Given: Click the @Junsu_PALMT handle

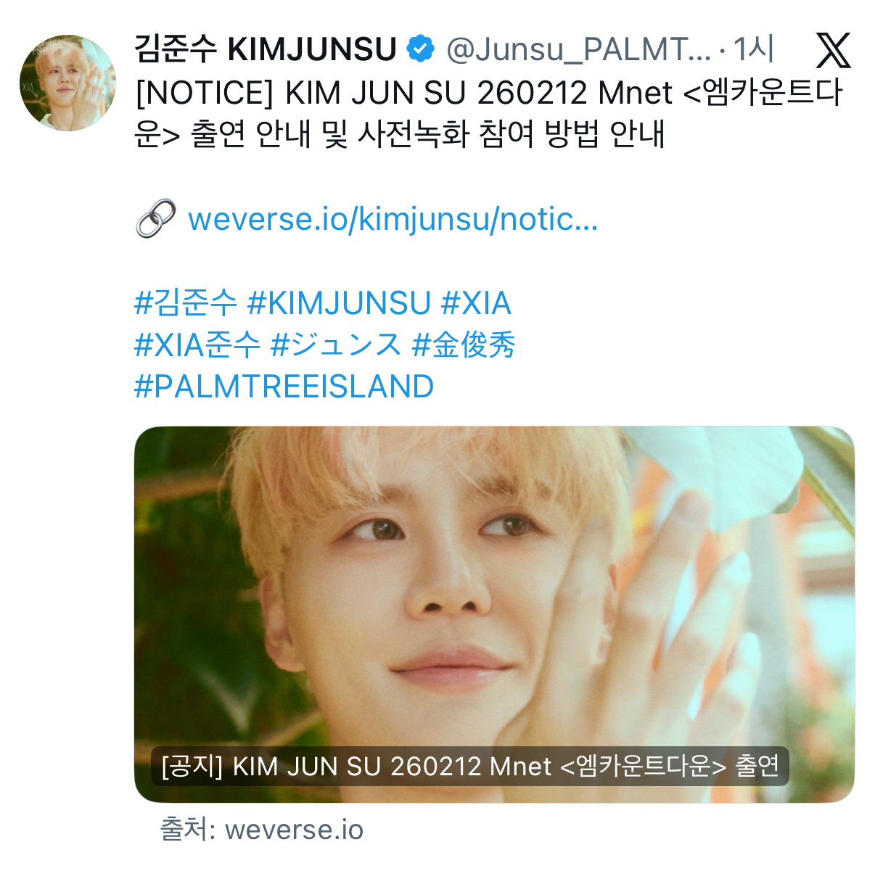Looking at the screenshot, I should coord(579,49).
